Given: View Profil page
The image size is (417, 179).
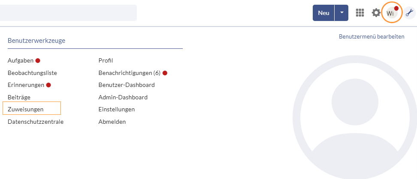Looking at the screenshot, I should pyautogui.click(x=106, y=61).
